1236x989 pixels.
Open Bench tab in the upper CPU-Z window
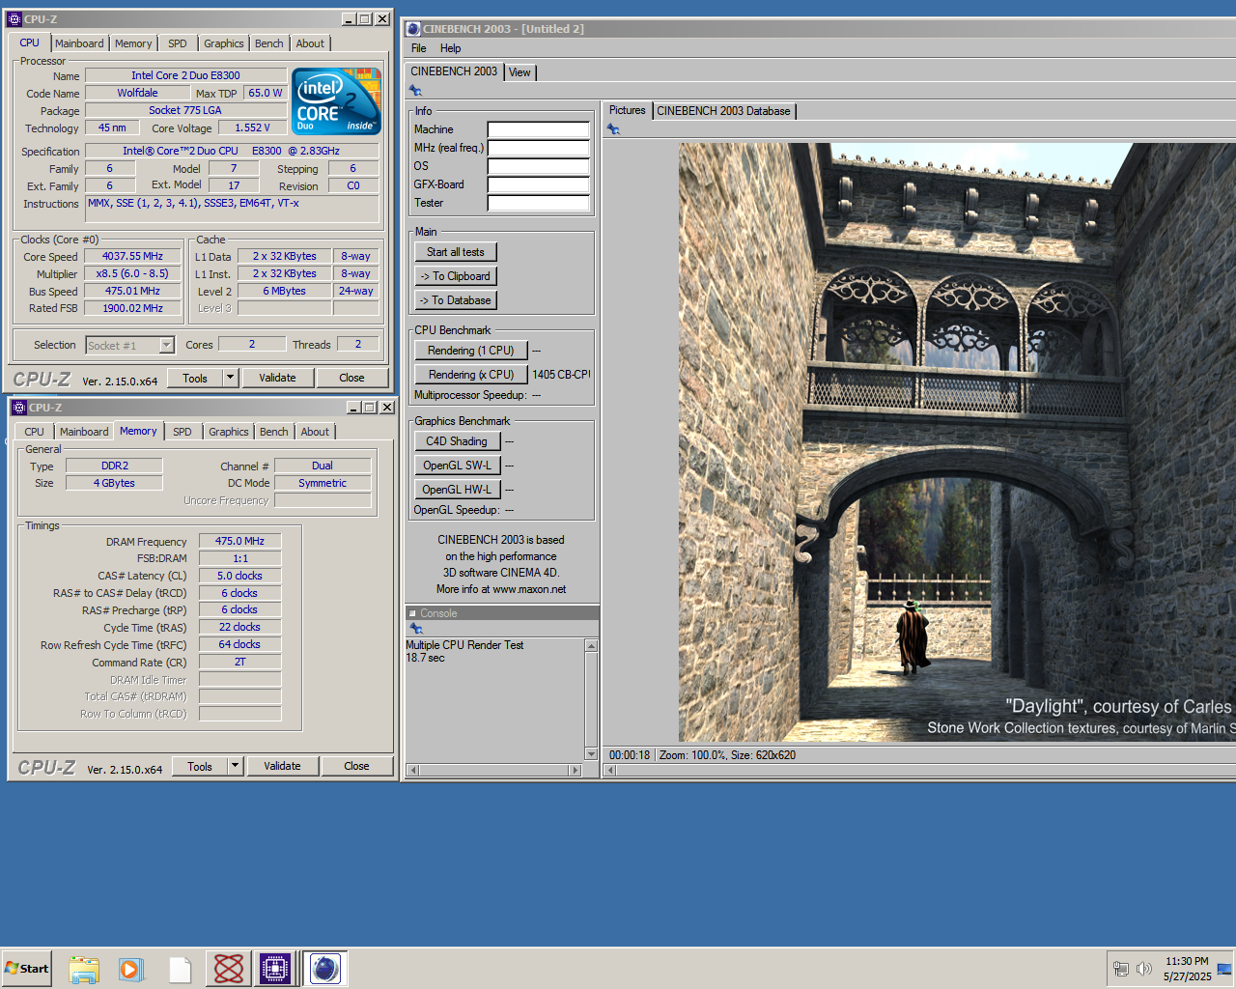coord(269,43)
